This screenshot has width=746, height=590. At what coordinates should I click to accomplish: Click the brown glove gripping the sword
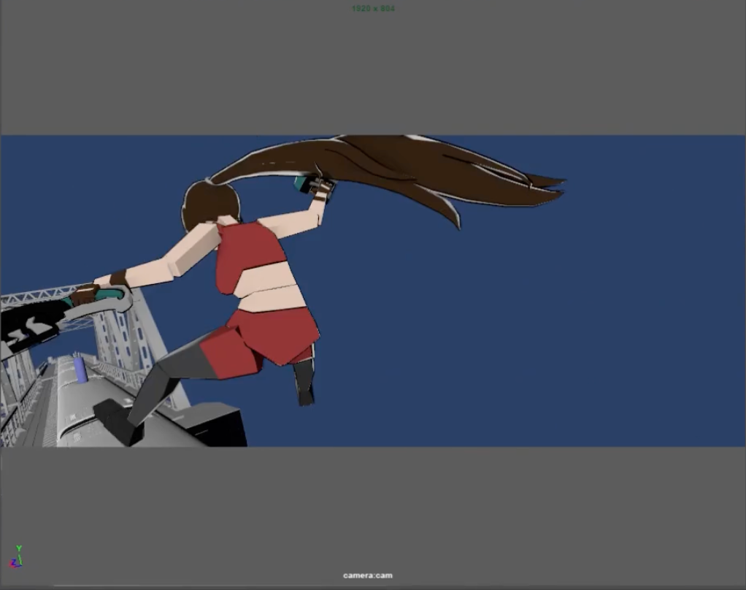pos(88,294)
